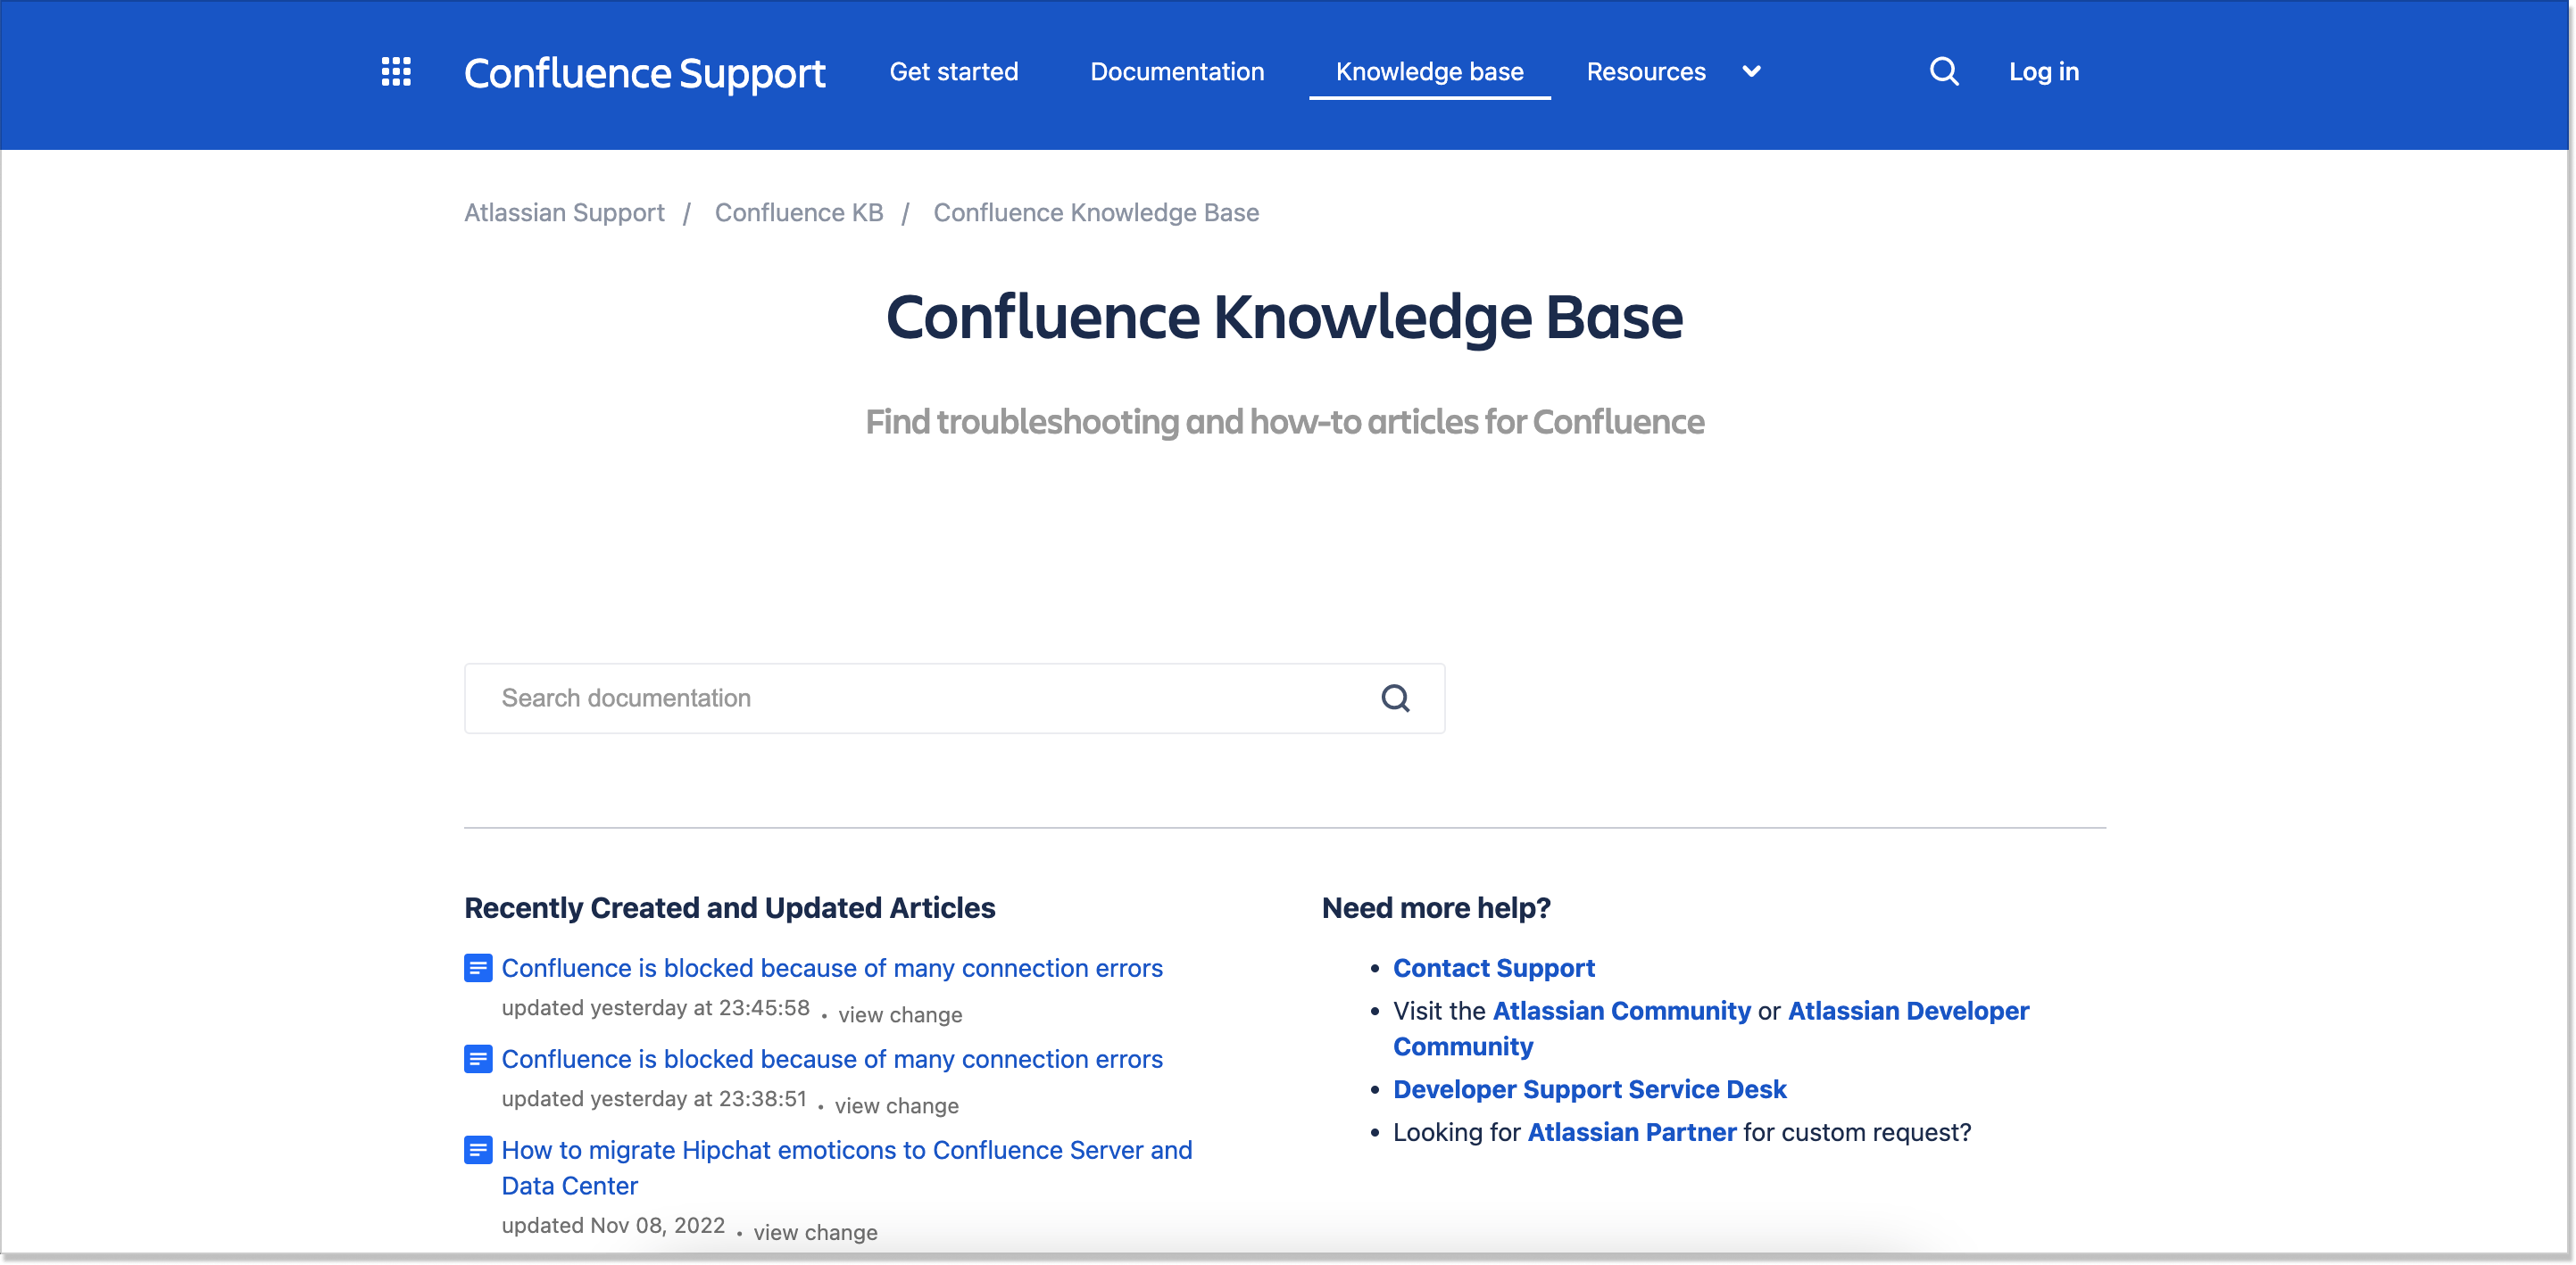Expand the Resources dropdown chevron
The width and height of the screenshot is (2576, 1265).
tap(1751, 71)
